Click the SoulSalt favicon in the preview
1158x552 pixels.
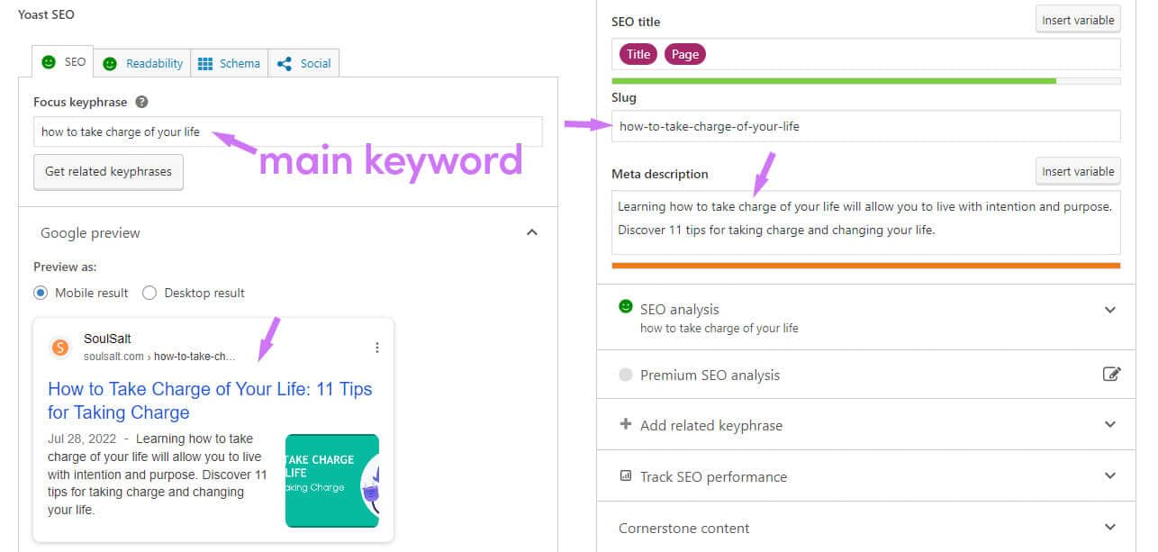click(60, 348)
